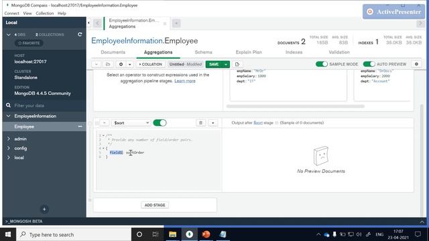Image resolution: width=429 pixels, height=241 pixels.
Task: Click the ADD STAGE button
Action: point(155,205)
